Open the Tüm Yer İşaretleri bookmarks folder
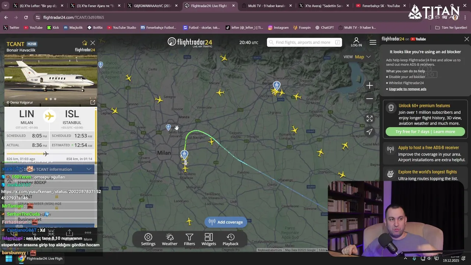 click(451, 28)
